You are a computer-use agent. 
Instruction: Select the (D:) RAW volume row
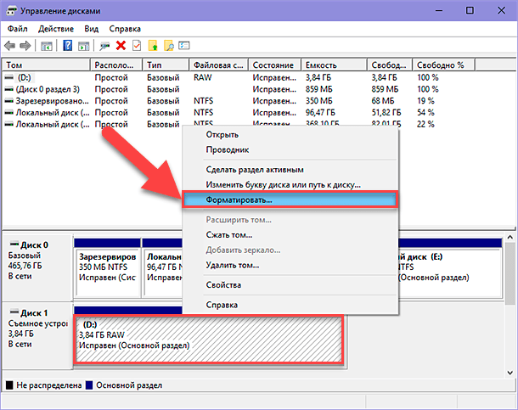pos(218,77)
